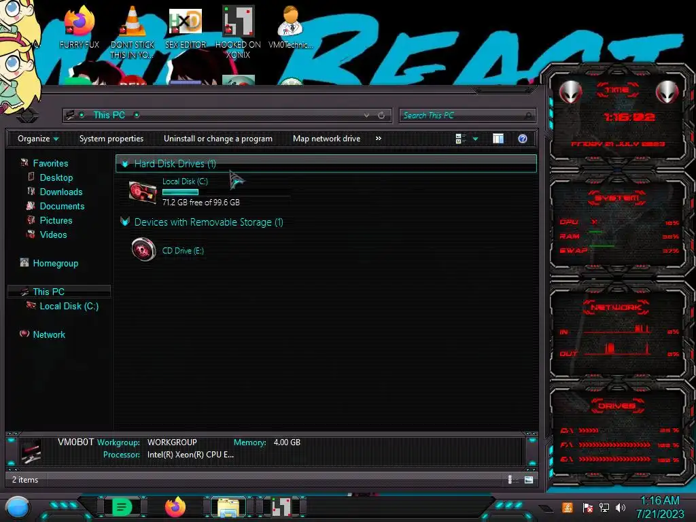Click Uninstall or change a program

tap(218, 139)
